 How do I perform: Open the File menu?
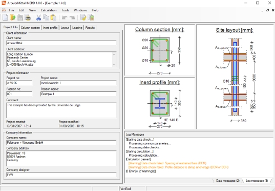tap(11, 10)
